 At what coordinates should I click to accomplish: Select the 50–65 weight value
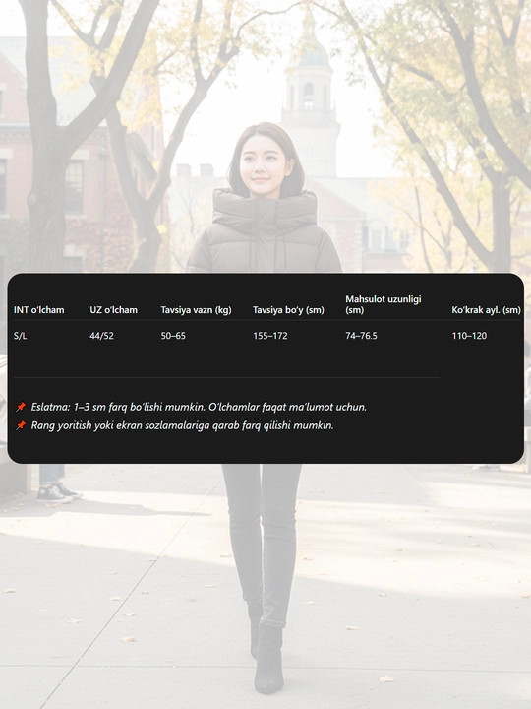tap(173, 336)
